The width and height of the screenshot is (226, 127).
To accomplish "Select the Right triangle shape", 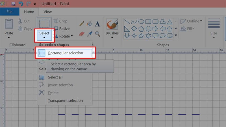I will click(x=127, y=29).
